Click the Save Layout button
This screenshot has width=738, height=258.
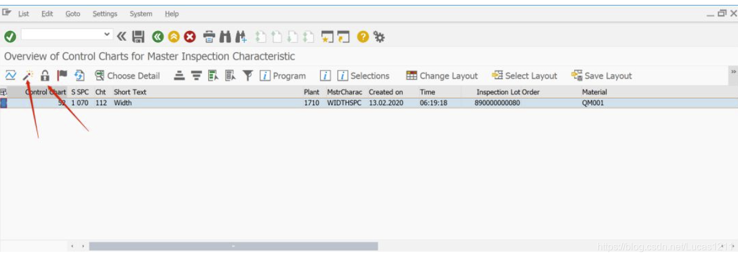point(602,75)
